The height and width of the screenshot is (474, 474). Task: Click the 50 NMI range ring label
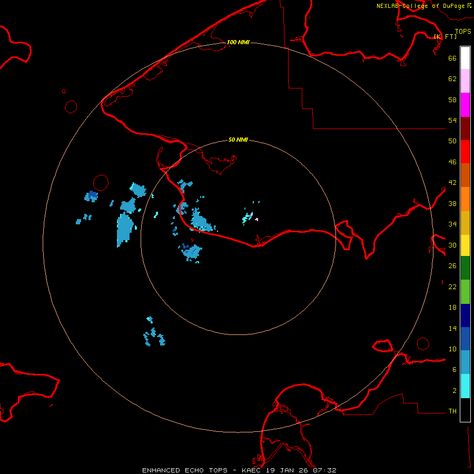(238, 140)
